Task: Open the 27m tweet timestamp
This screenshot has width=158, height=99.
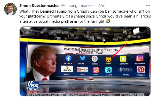Action: 101,6
